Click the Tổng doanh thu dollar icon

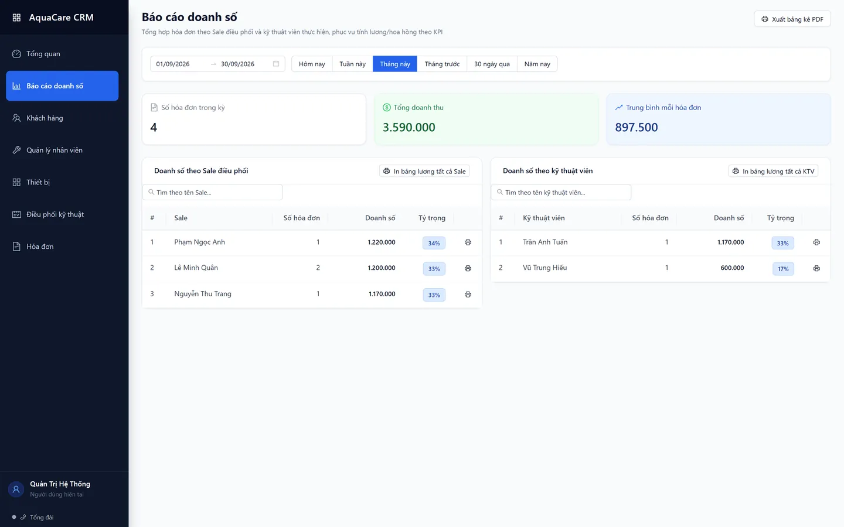[x=387, y=108]
